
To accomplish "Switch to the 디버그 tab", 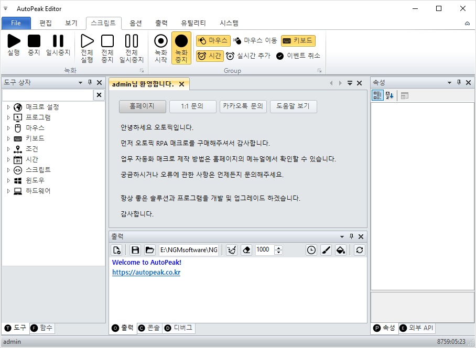I will (x=179, y=328).
